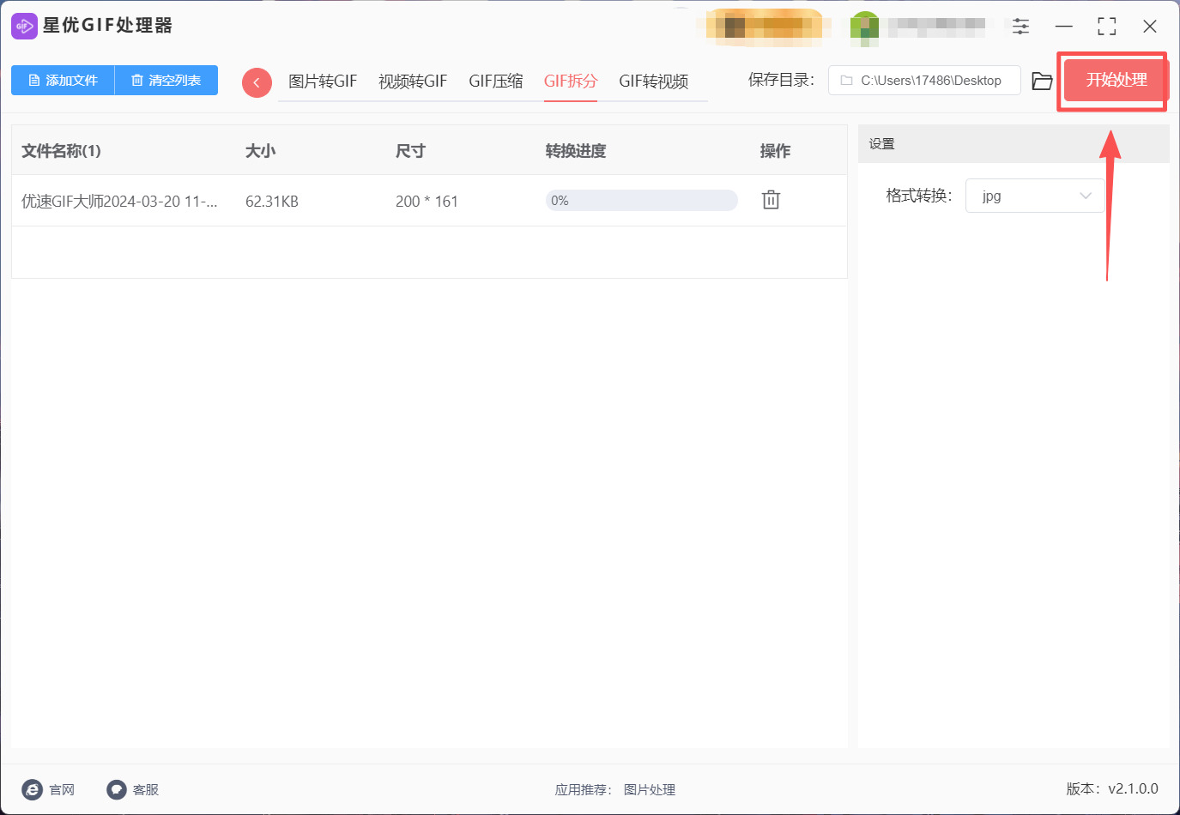Click the 客服 label in footer
The image size is (1180, 815).
(x=146, y=789)
